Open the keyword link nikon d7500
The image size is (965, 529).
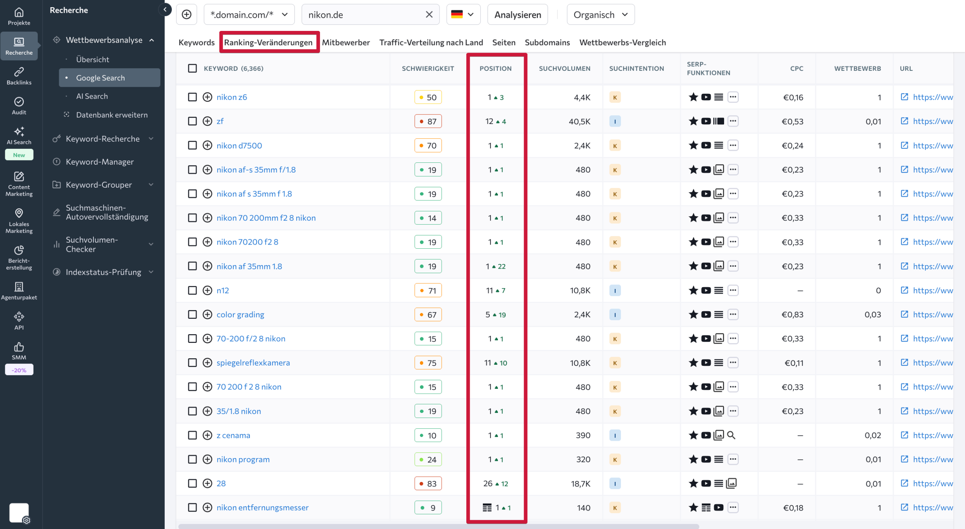(x=239, y=145)
